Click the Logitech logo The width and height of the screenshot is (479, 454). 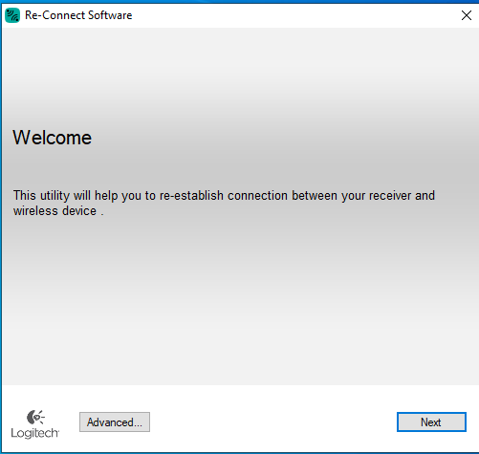click(35, 424)
